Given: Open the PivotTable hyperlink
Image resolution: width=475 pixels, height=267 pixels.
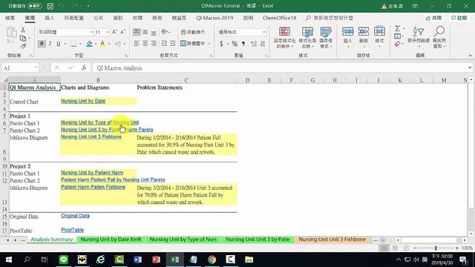Looking at the screenshot, I should click(x=72, y=230).
